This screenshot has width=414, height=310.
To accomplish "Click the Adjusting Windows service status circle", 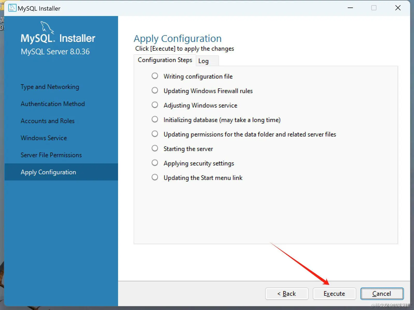I will point(155,105).
